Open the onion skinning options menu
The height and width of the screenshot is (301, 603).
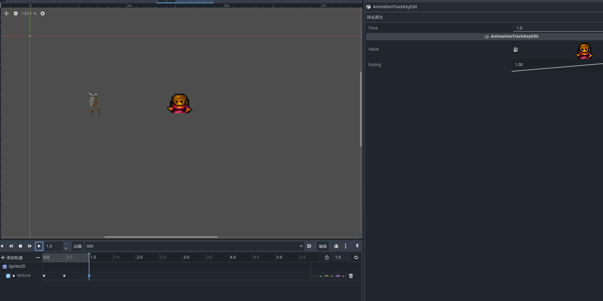click(x=346, y=246)
